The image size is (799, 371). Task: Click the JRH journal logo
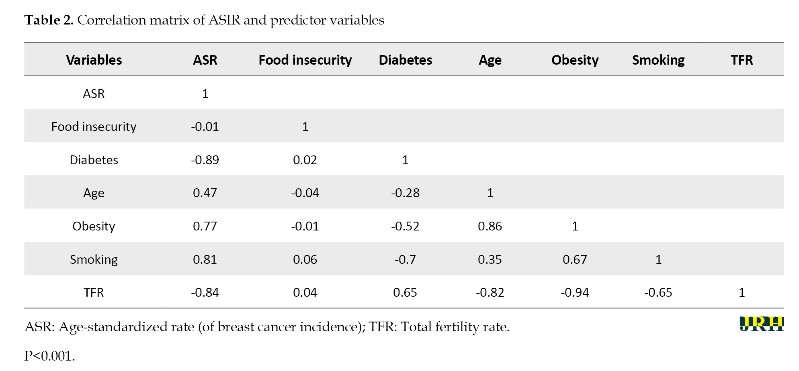click(761, 324)
